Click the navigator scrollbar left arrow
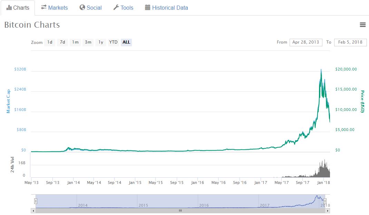 [x=33, y=211]
